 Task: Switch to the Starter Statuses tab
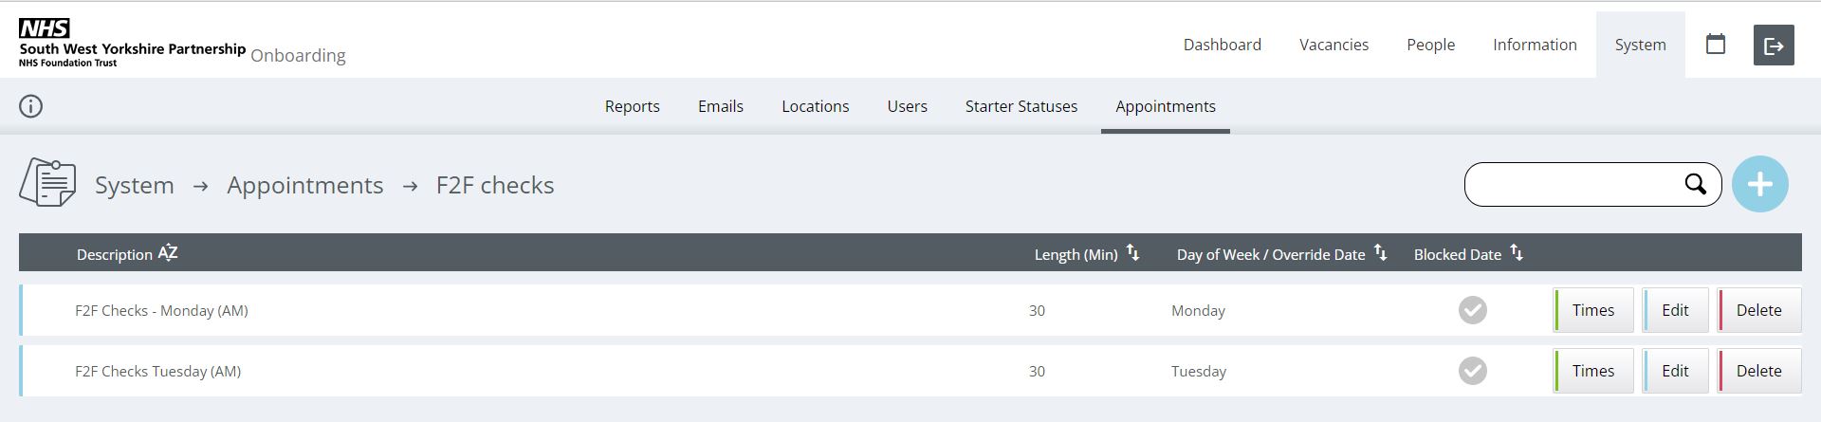tap(1021, 106)
